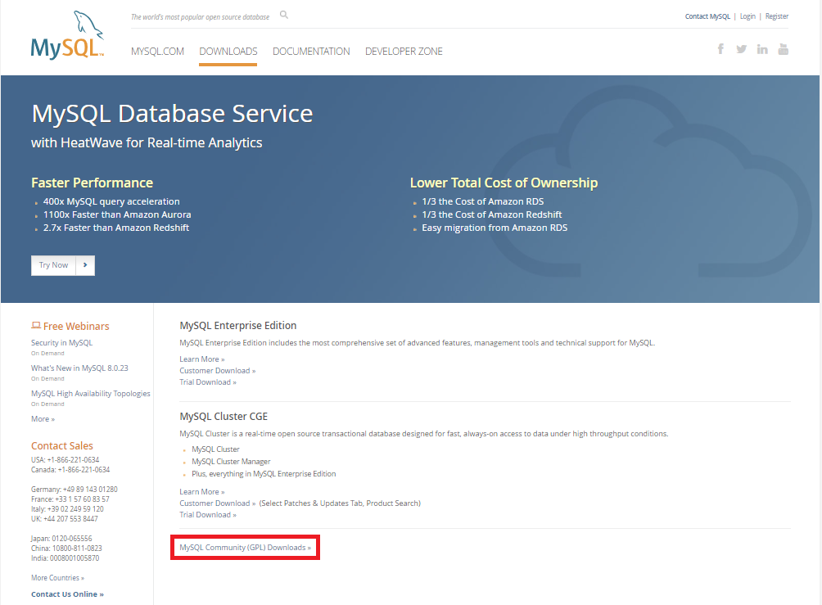Click the More Countries link
Screen dimensions: 822x605
coord(57,578)
